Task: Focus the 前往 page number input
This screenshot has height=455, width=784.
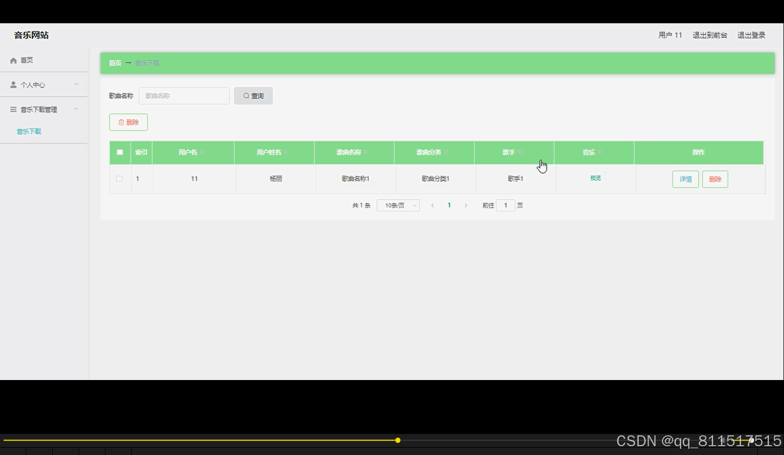Action: coord(506,206)
